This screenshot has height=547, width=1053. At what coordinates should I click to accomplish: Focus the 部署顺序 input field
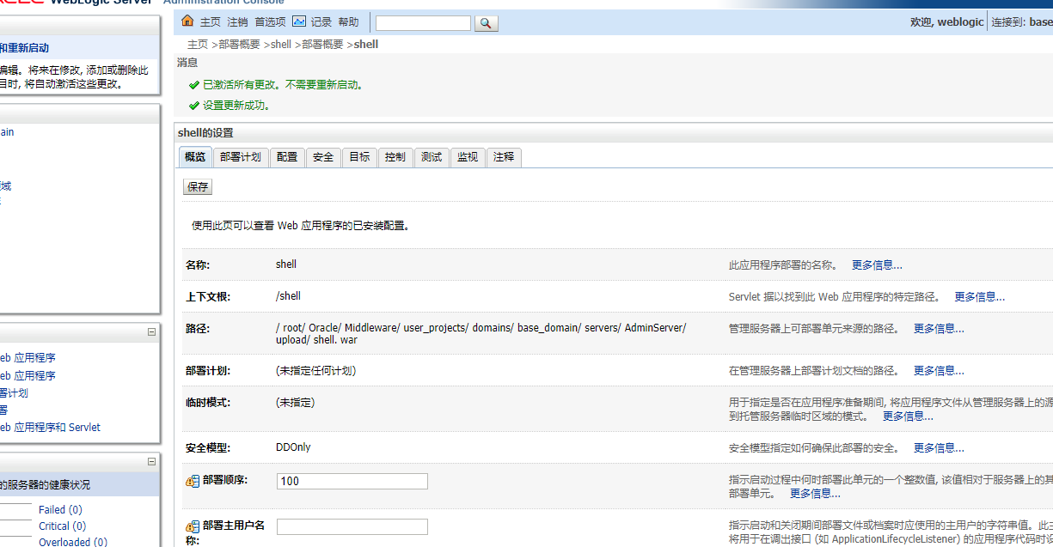pyautogui.click(x=352, y=481)
